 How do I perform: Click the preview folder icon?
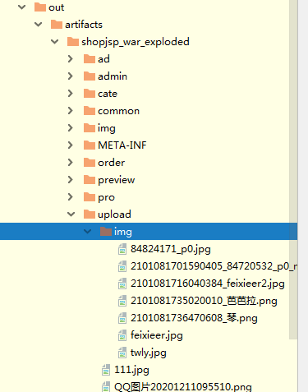point(90,180)
